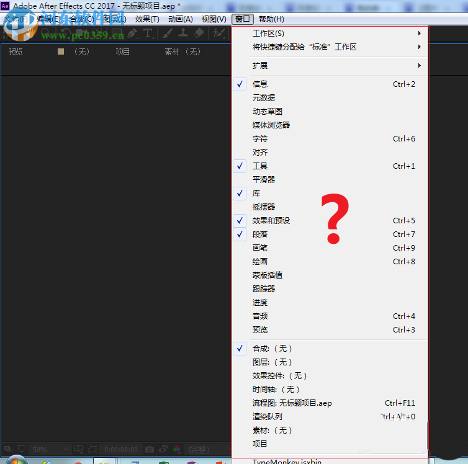Click the show snapshot eye icon
This screenshot has width=468, height=464.
click(163, 449)
